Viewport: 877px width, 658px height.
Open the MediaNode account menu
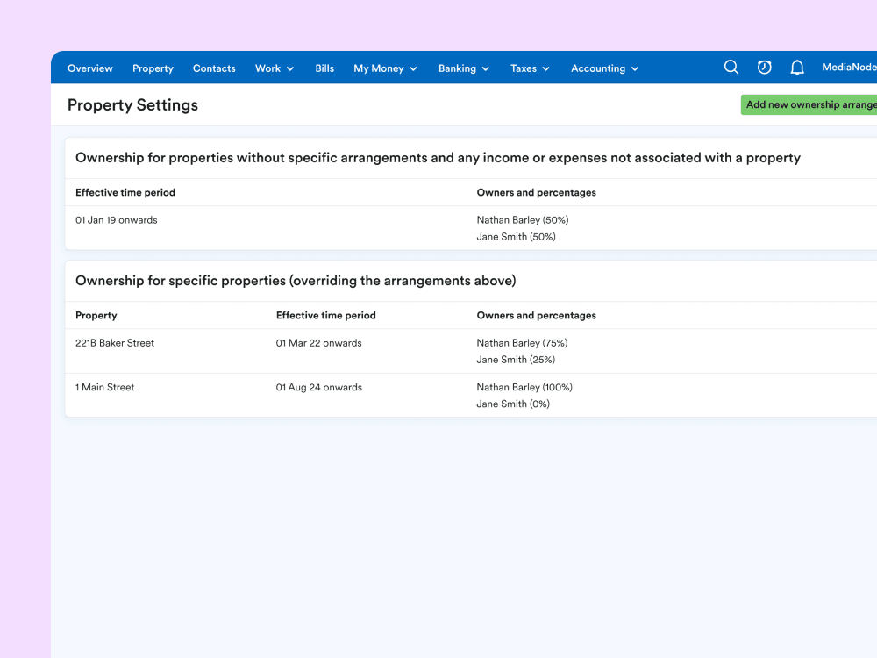849,68
